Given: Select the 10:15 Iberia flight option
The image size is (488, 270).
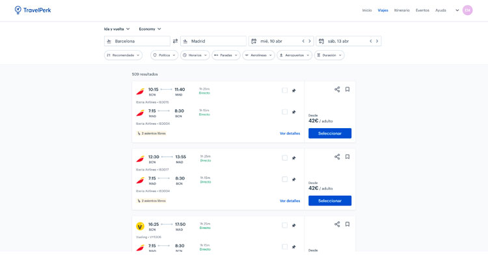Looking at the screenshot, I should point(330,133).
